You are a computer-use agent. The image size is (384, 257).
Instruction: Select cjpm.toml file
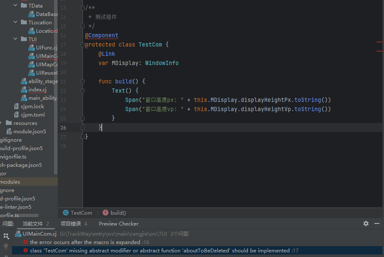(x=33, y=115)
